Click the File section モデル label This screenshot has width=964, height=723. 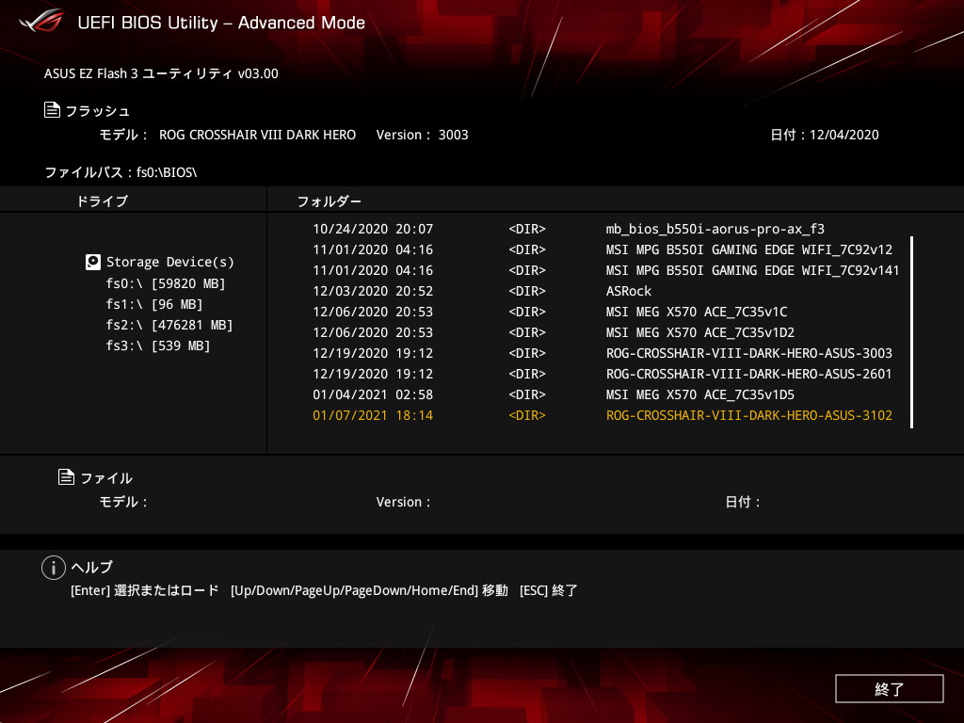pyautogui.click(x=123, y=502)
